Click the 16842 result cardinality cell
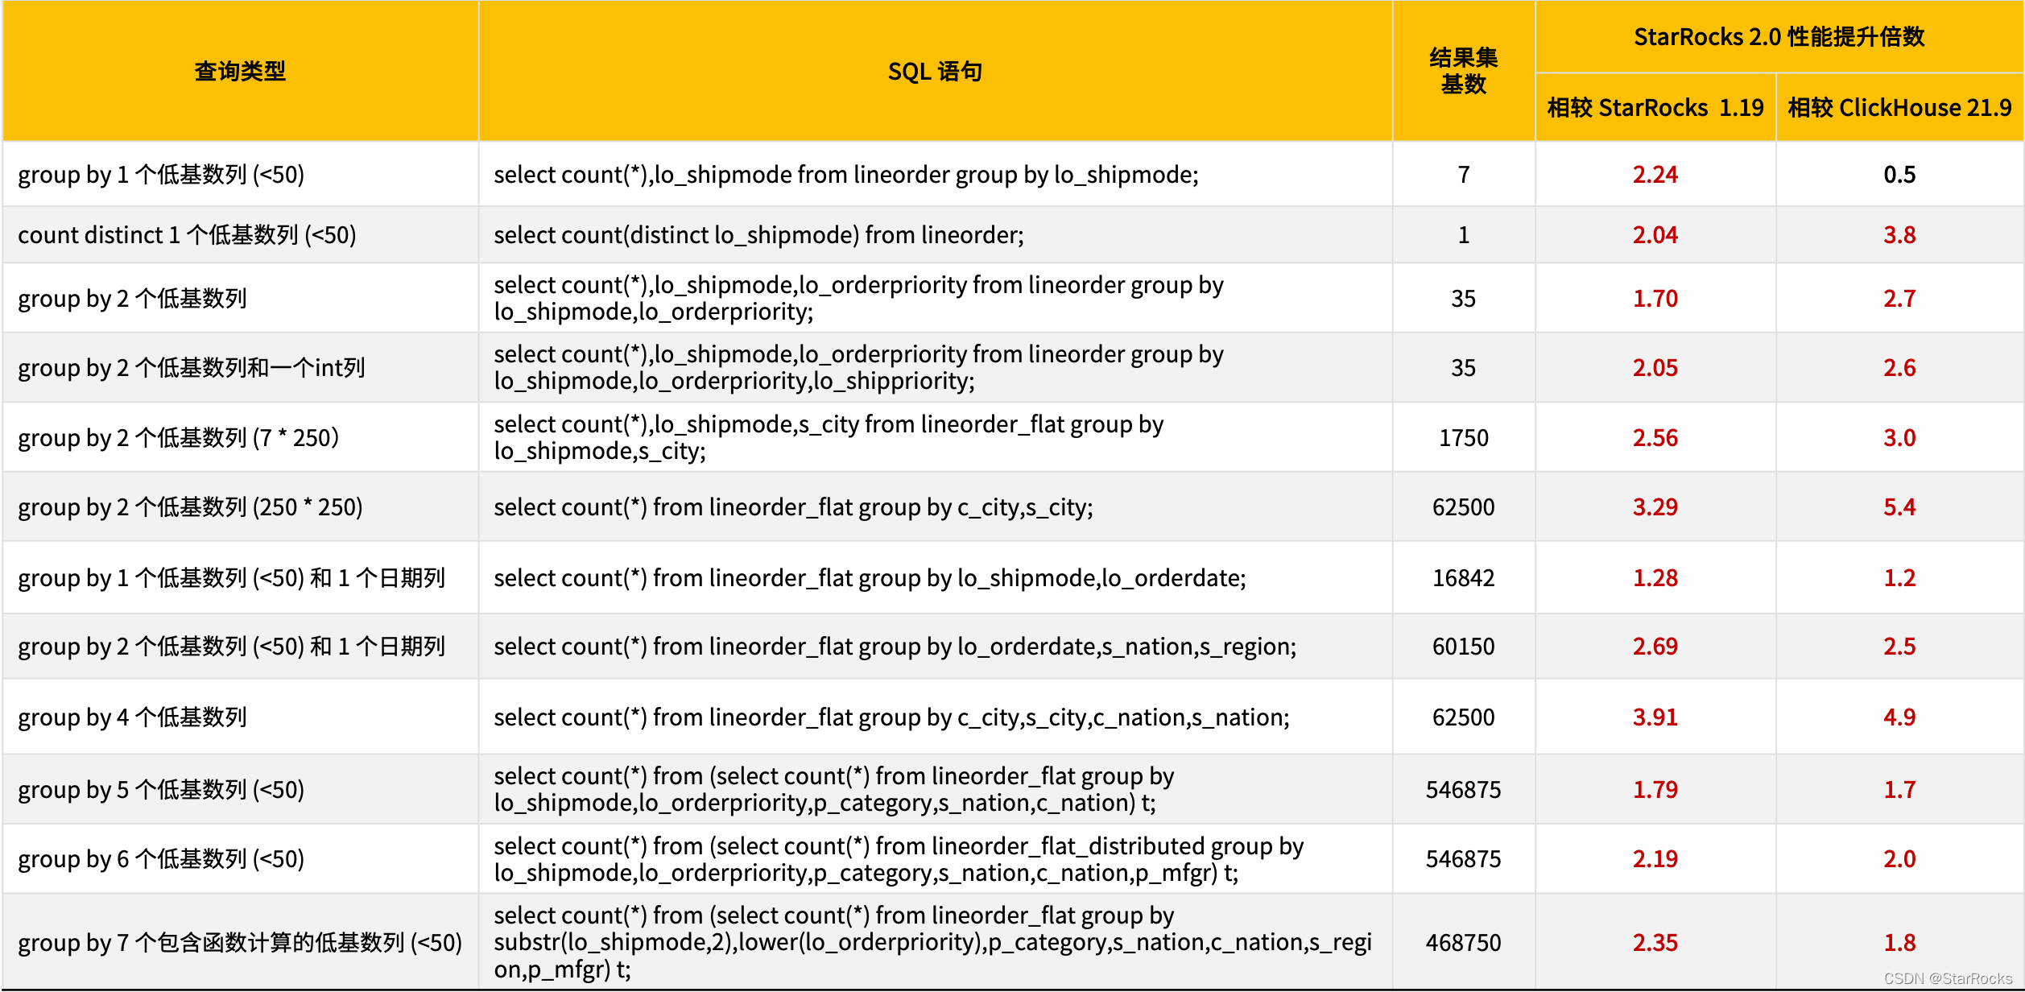The height and width of the screenshot is (992, 2025). pyautogui.click(x=1463, y=578)
